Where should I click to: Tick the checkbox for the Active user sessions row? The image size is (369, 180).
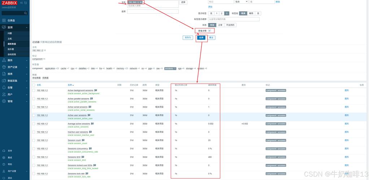click(34, 116)
